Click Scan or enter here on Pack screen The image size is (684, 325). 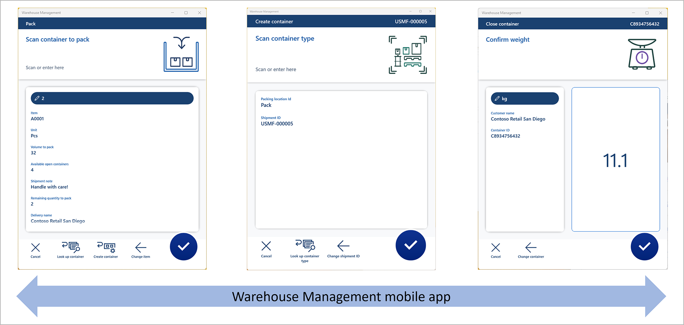click(45, 67)
